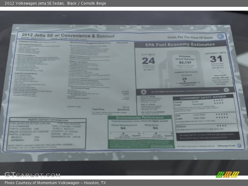Click the 'CITY MPG' label
This screenshot has width=248, height=186.
point(148,55)
